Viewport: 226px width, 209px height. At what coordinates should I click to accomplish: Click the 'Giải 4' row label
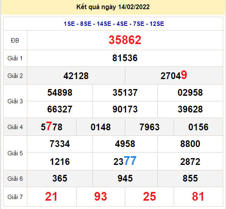pyautogui.click(x=15, y=127)
